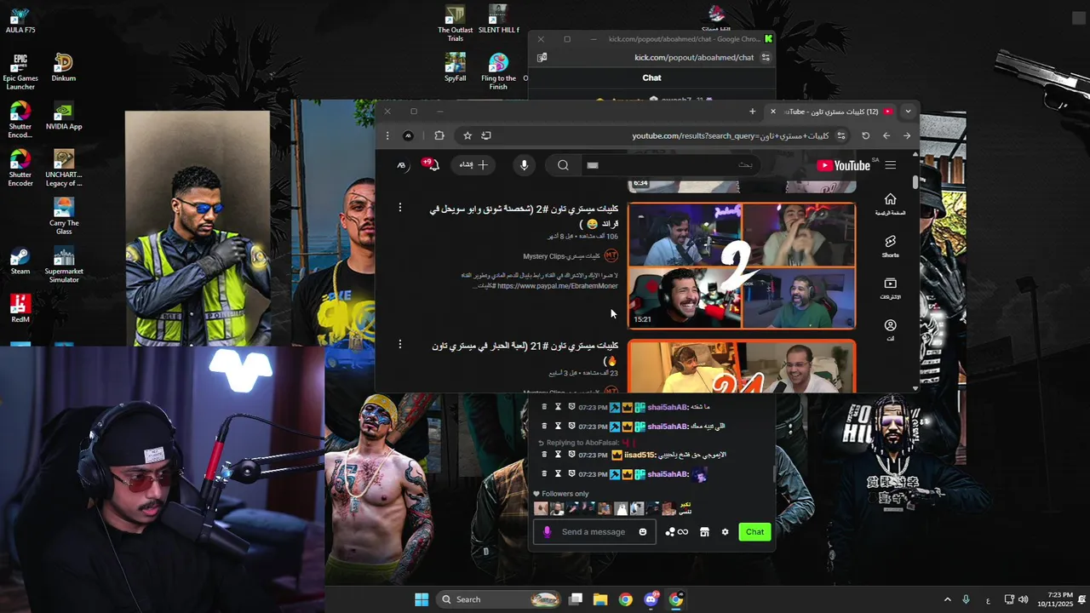Image resolution: width=1090 pixels, height=613 pixels.
Task: Open Chrome tab search dropdown
Action: click(x=908, y=112)
